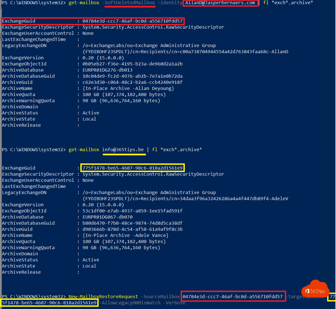Click ArchiveDatabase value EURPR01DG276-db013
The width and height of the screenshot is (336, 309).
(x=107, y=70)
